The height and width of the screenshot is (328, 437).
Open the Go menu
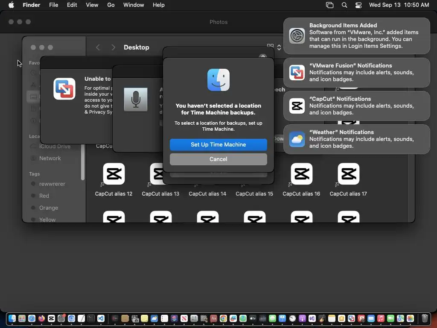(111, 5)
